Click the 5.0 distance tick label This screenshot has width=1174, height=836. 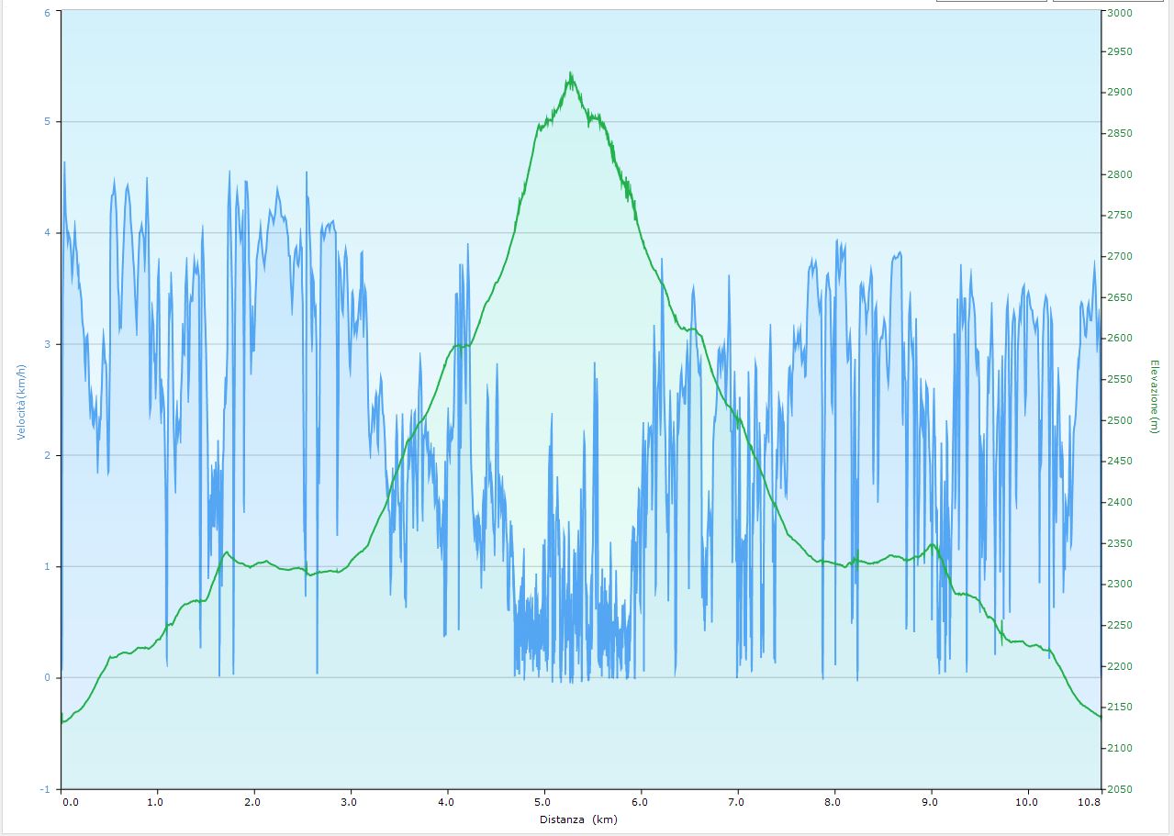tap(544, 802)
